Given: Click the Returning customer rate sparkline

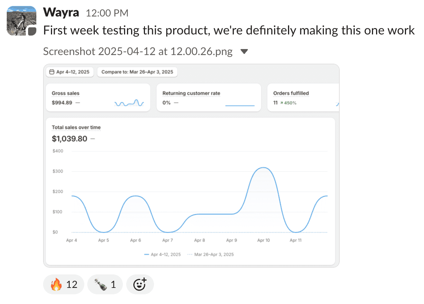Looking at the screenshot, I should [240, 105].
